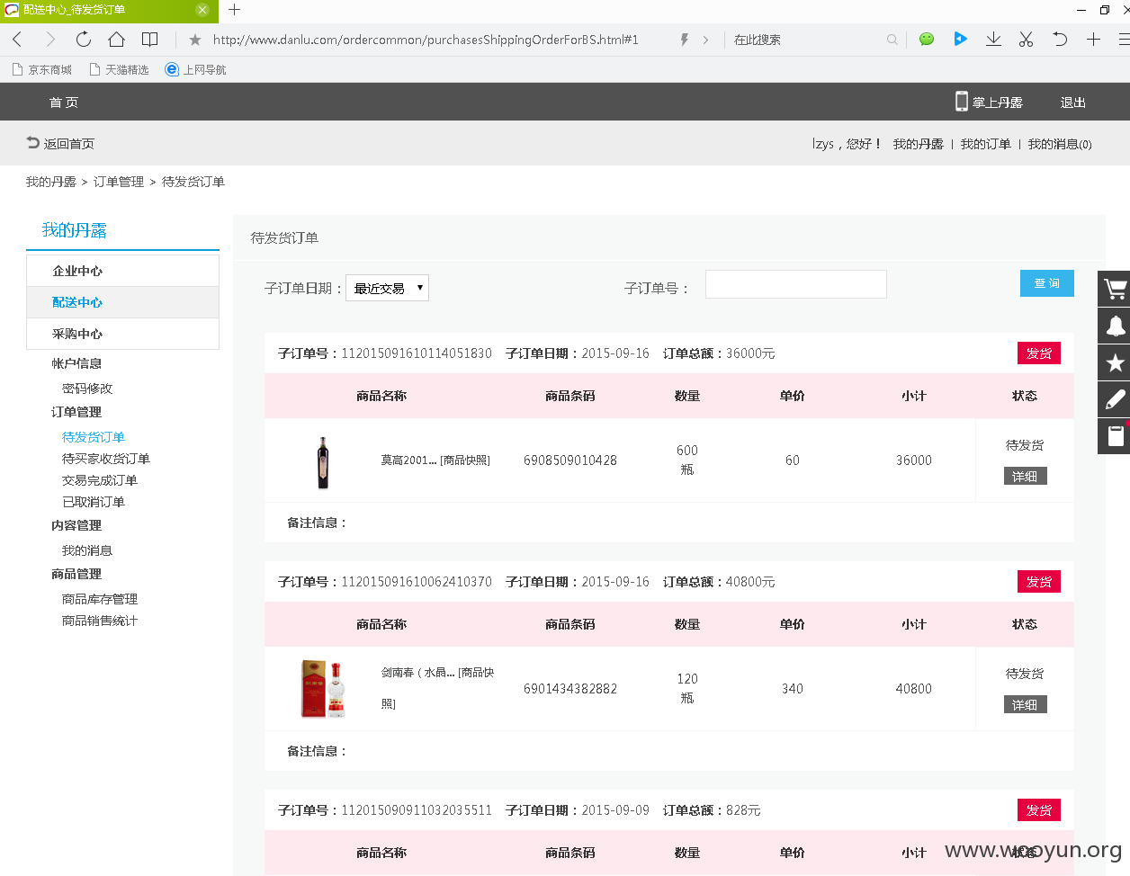Viewport: 1130px width, 876px height.
Task: Click 详细 for the 剑南春 order
Action: coord(1026,704)
